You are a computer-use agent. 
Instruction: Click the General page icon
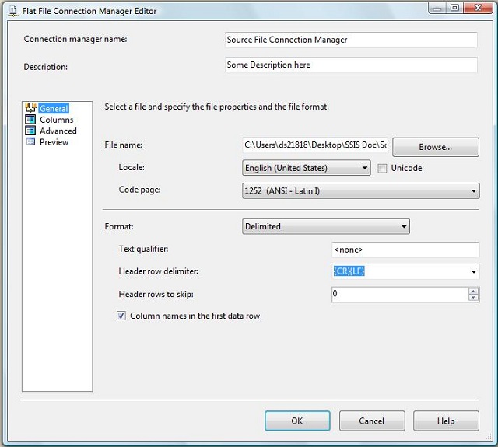click(31, 109)
